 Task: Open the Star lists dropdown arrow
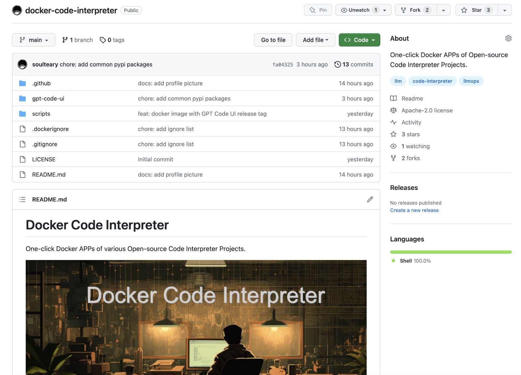505,10
